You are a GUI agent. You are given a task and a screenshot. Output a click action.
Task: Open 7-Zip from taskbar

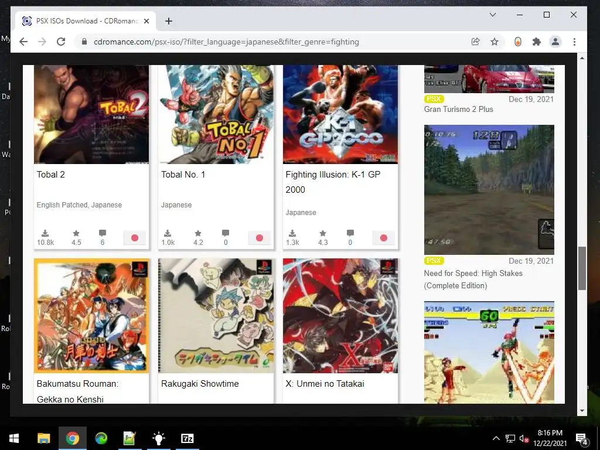point(187,438)
